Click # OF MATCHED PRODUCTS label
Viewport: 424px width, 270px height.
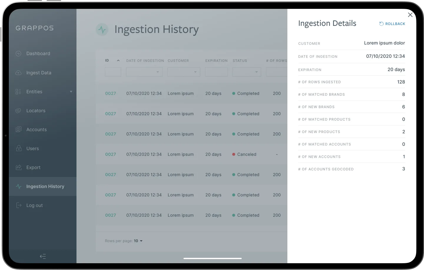(x=324, y=120)
